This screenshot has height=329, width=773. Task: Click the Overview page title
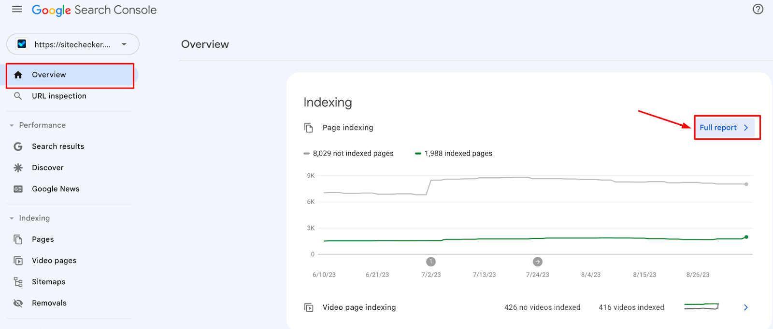click(x=205, y=44)
